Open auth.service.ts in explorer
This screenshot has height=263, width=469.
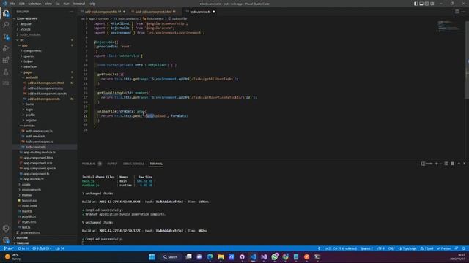coord(35,137)
